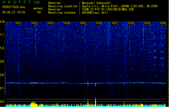The width and height of the screenshot is (169, 107).
Task: Click the 1.1 kHz frequency axis label
Action: pos(2,35)
